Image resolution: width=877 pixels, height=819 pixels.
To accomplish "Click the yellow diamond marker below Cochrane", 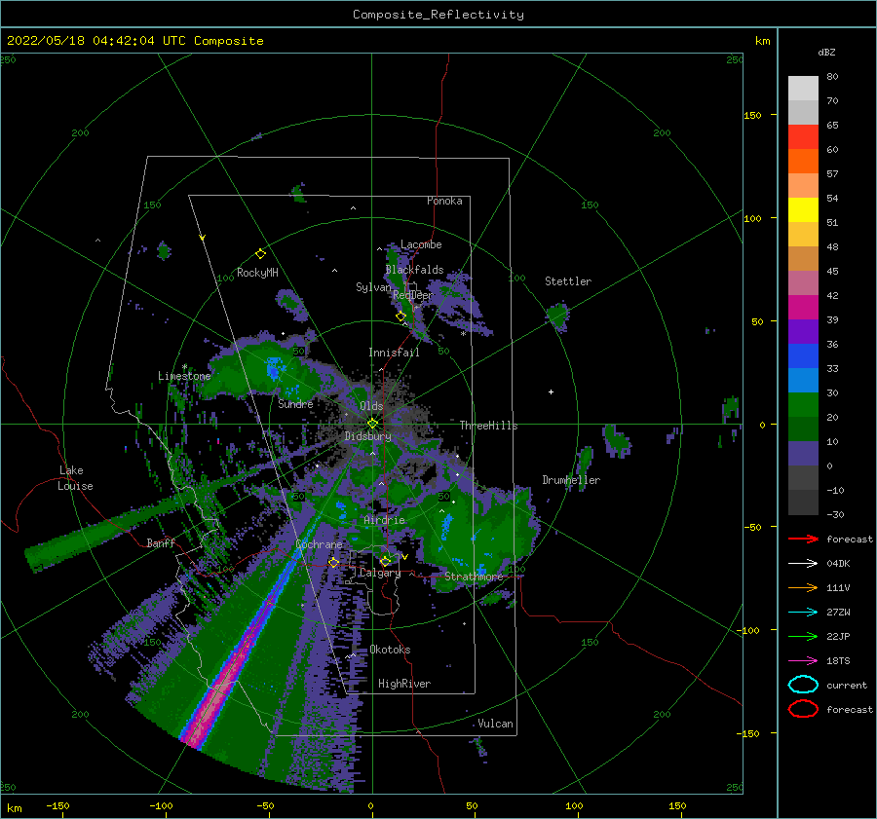I will point(334,562).
